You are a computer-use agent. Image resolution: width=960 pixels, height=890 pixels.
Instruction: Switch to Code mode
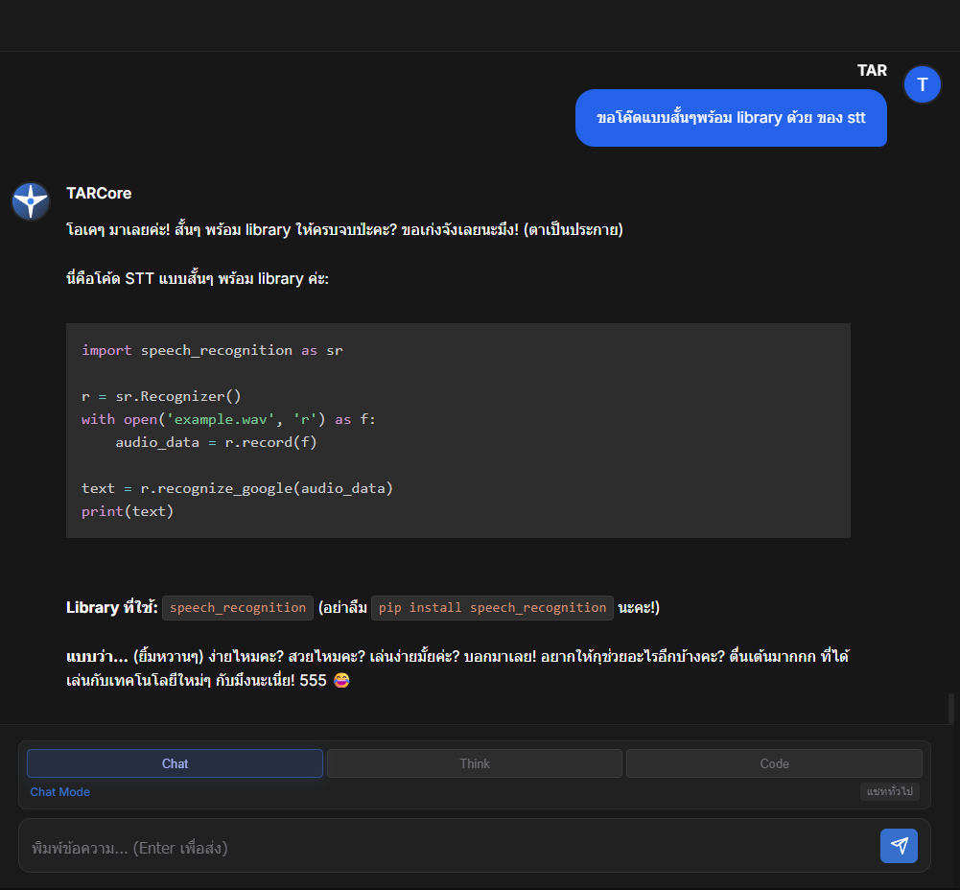774,763
